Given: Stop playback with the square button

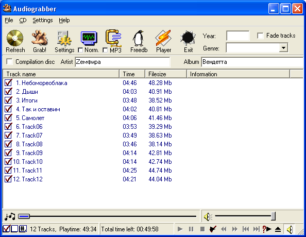Looking at the screenshot, I should (202, 229).
